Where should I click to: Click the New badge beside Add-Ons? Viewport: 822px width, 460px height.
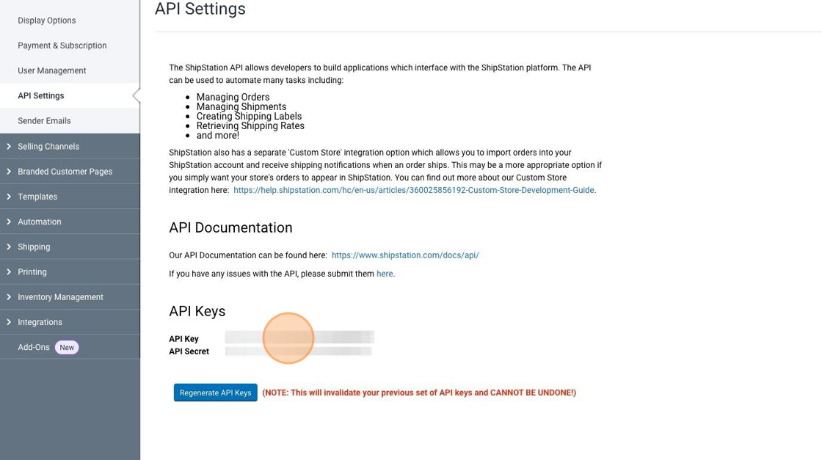67,348
